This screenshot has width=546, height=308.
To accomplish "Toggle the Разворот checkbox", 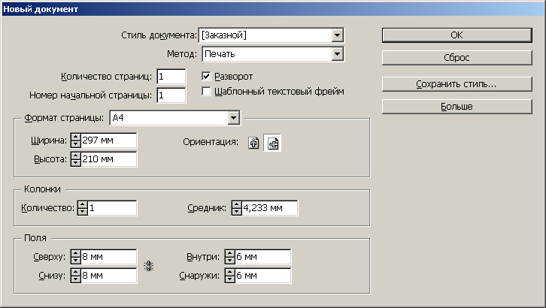I will pos(208,77).
